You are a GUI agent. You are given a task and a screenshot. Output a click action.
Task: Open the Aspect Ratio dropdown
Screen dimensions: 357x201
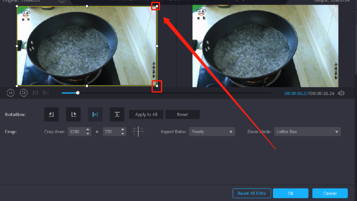tap(212, 132)
